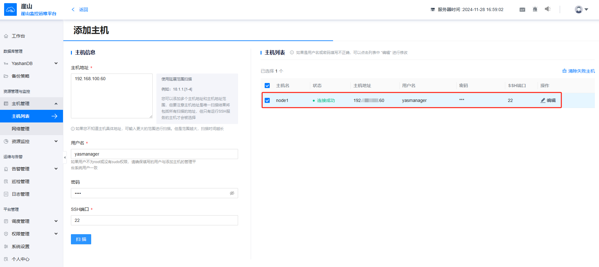
Task: Show password with the eye toggle
Action: coord(232,193)
